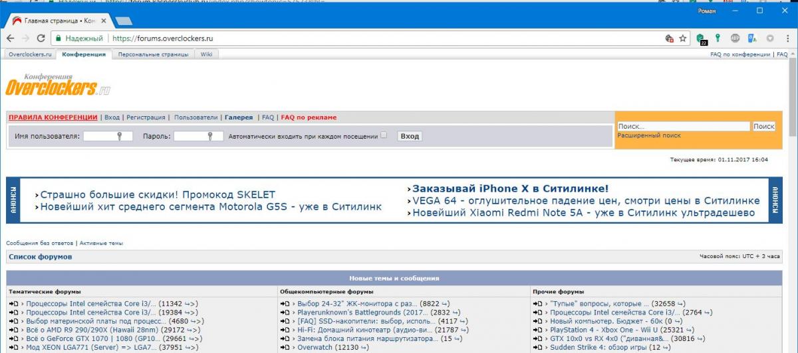Screen dimensions: 798x353
Task: Open topic 'Новый компьютер. Бюджет - 60к'
Action: 606,321
